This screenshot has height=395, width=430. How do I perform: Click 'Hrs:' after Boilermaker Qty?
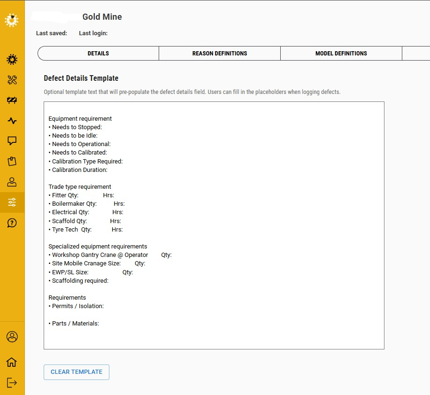tap(119, 204)
